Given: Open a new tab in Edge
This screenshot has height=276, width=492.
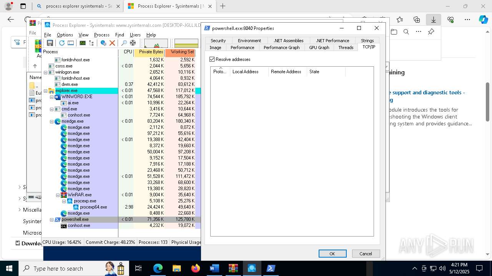Looking at the screenshot, I should (223, 6).
